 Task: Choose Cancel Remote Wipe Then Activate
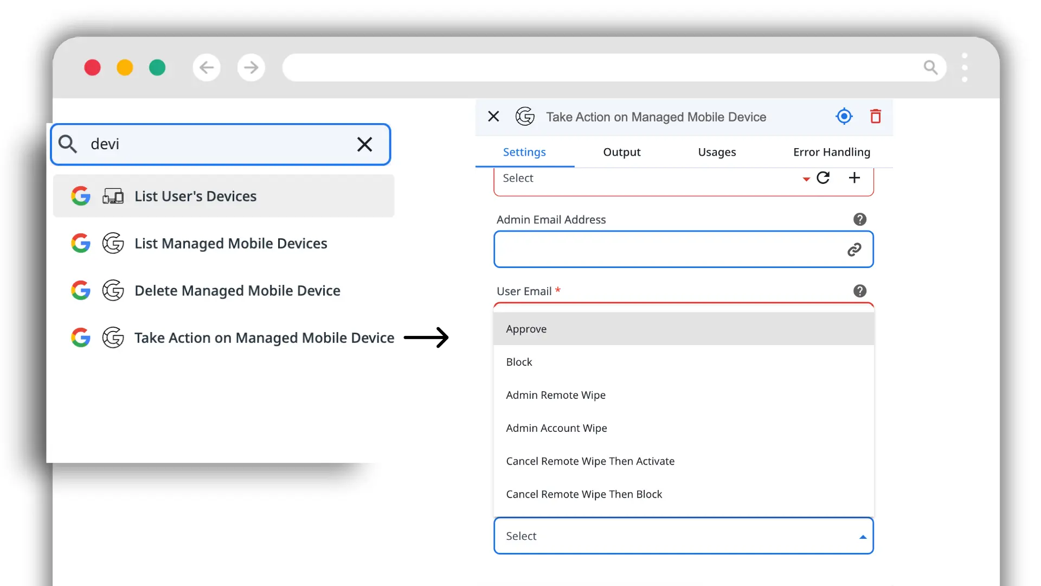pyautogui.click(x=684, y=461)
